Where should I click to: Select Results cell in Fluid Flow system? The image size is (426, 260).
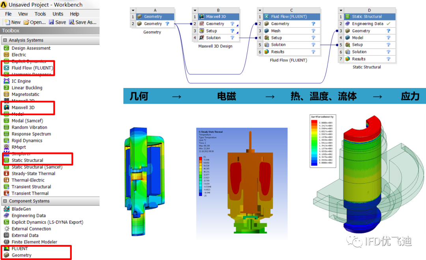click(x=291, y=52)
